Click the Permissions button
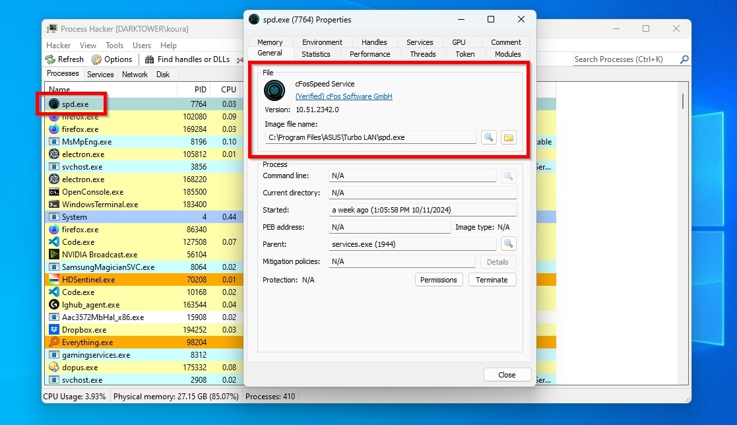737x425 pixels. 438,280
